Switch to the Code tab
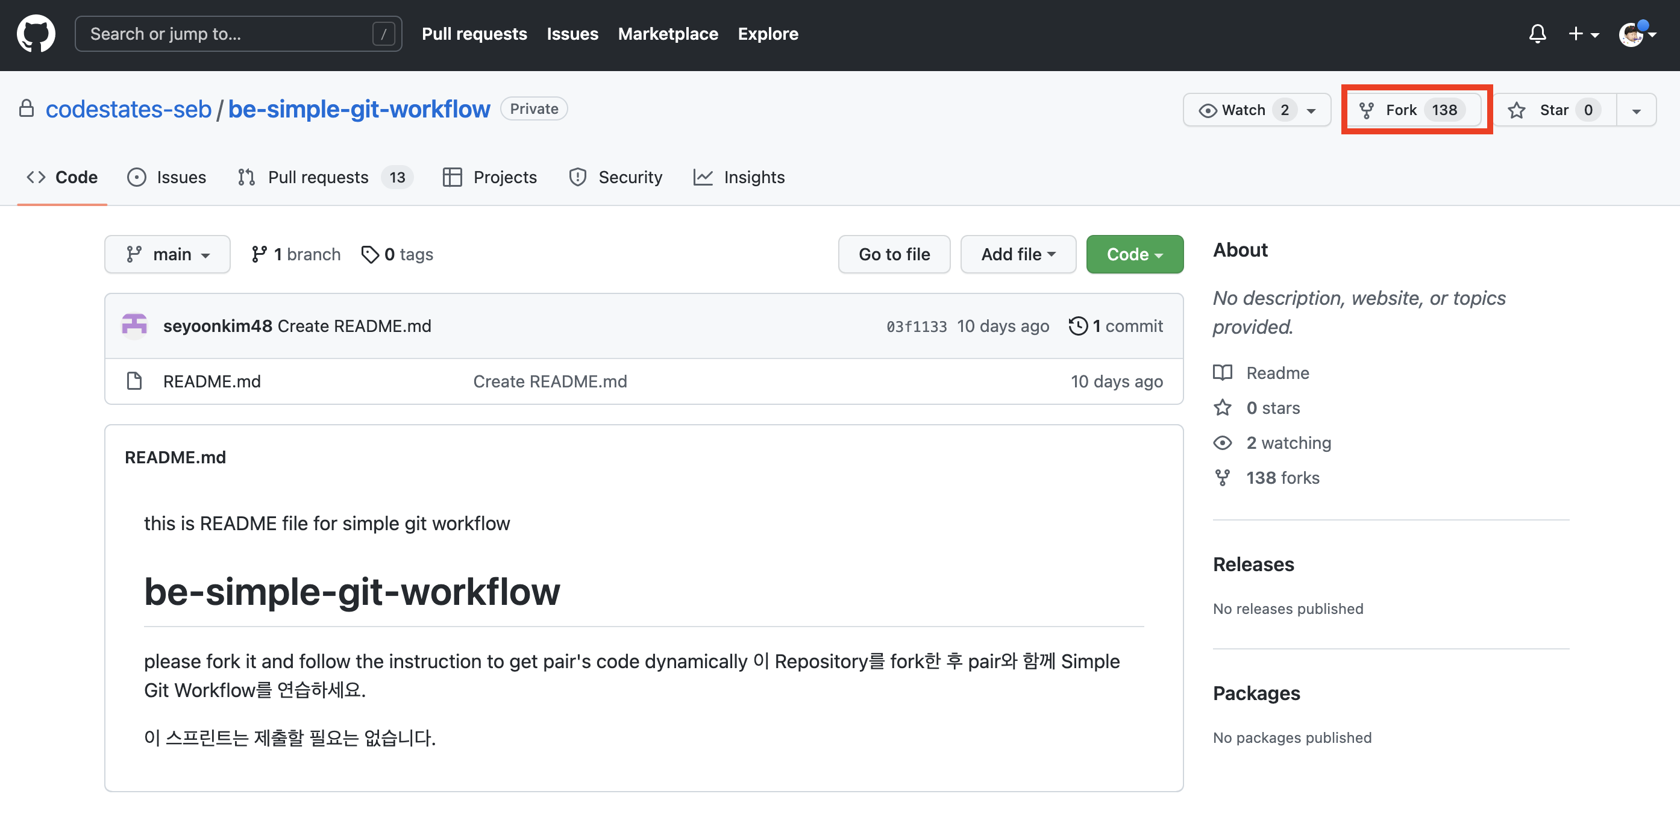1680x829 pixels. 62,177
